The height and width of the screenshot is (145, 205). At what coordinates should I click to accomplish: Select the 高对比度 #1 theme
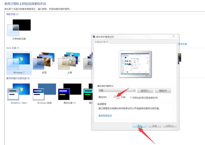69,92
